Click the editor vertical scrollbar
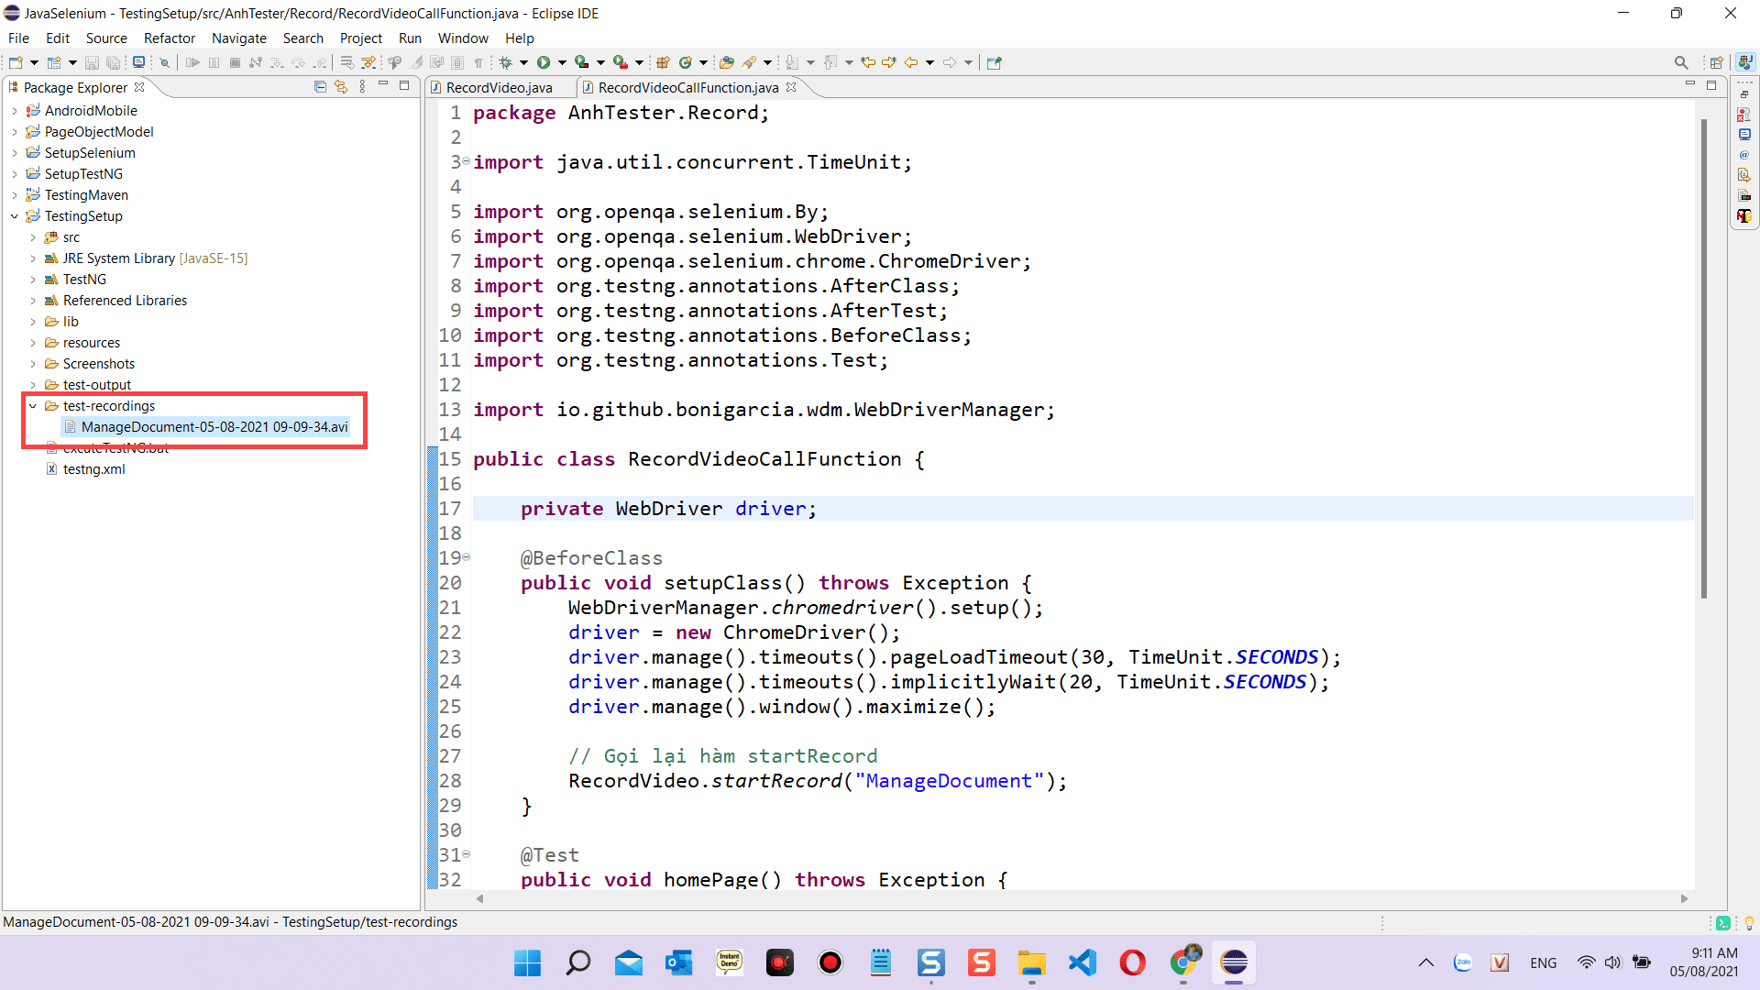The height and width of the screenshot is (990, 1760). [x=1704, y=358]
